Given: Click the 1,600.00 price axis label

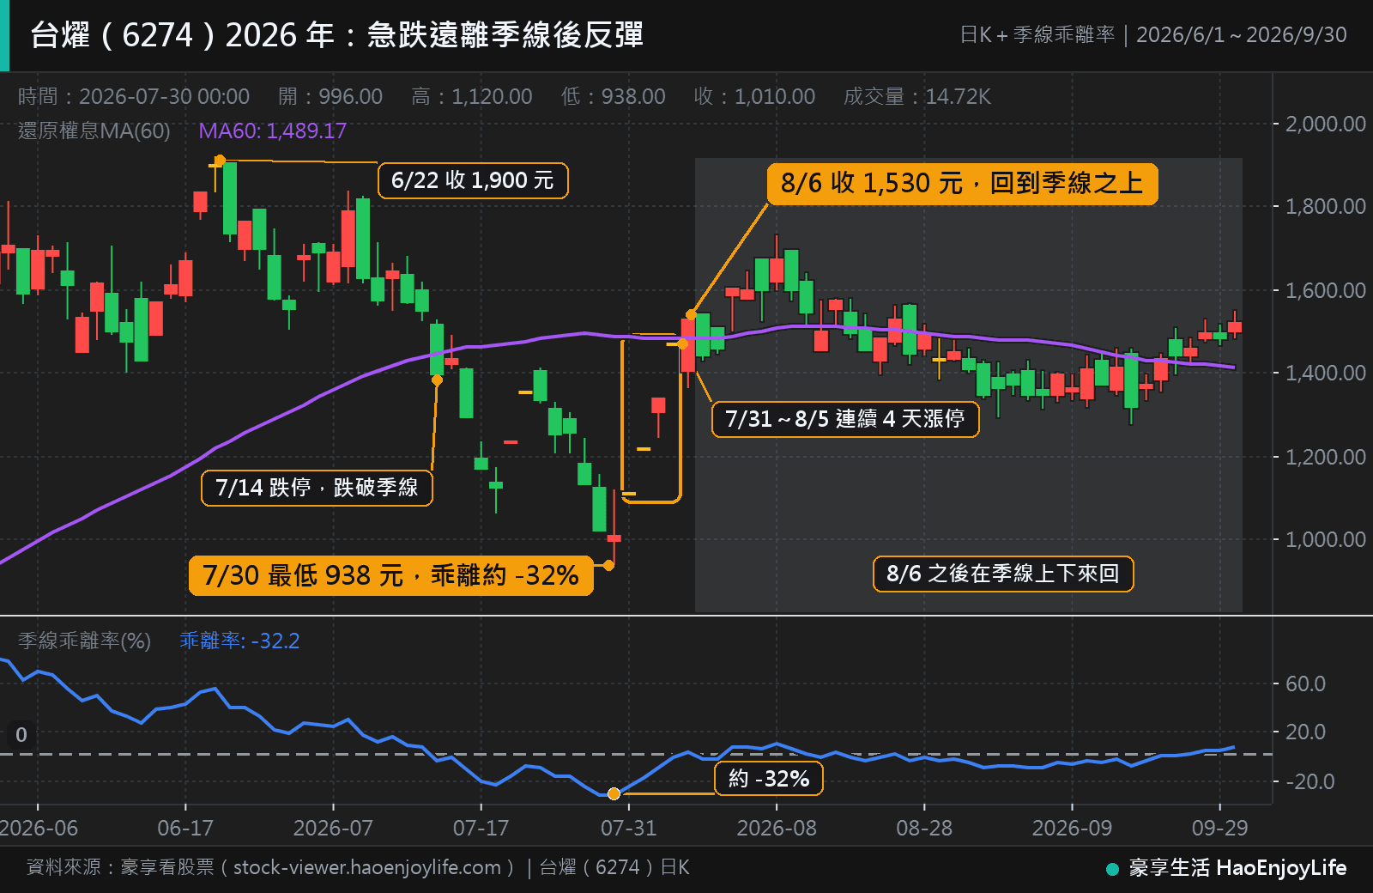Looking at the screenshot, I should [x=1325, y=290].
